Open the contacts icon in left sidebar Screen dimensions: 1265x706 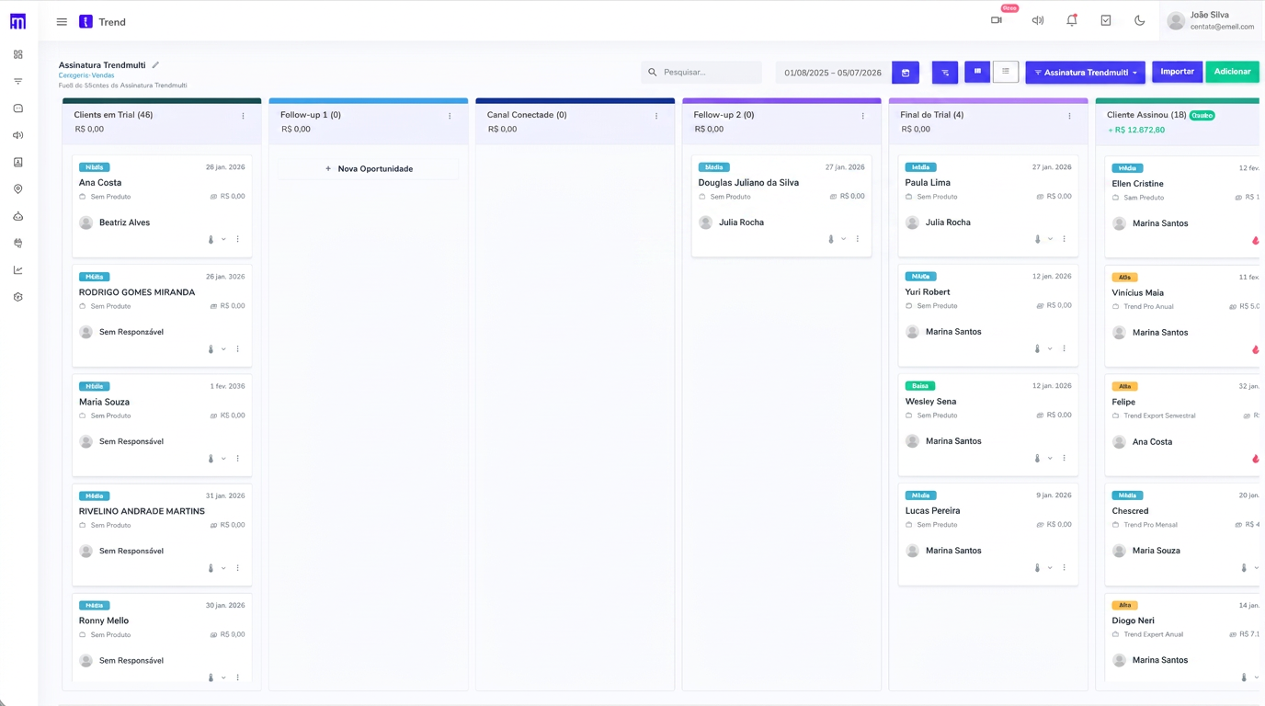pos(17,162)
